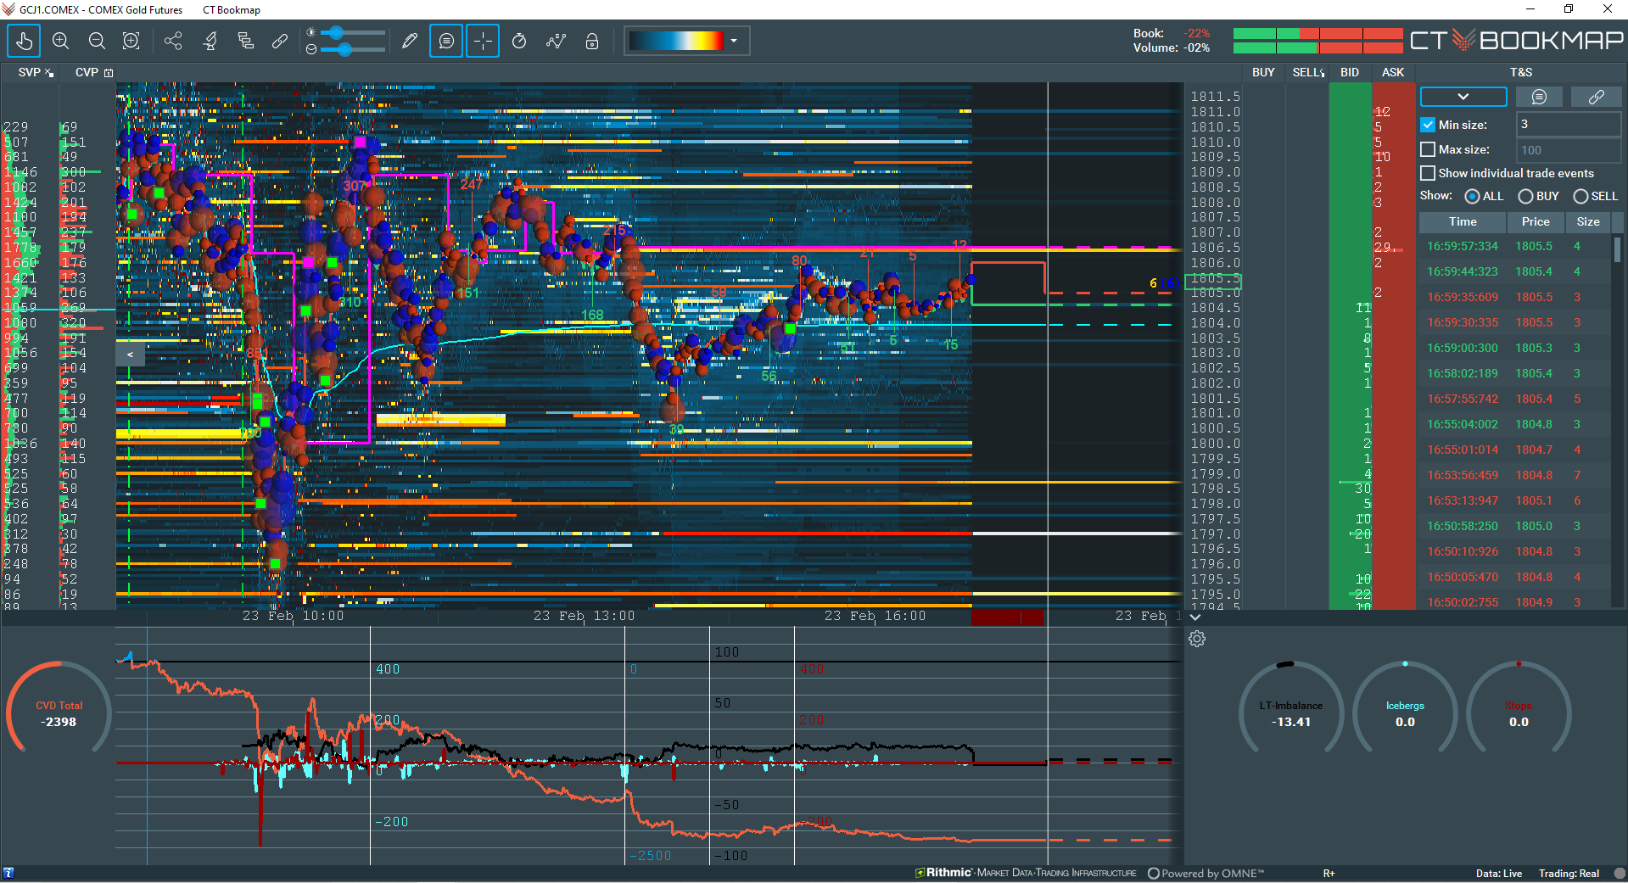Screen dimensions: 1628x883
Task: Click the BID column header
Action: coord(1350,73)
